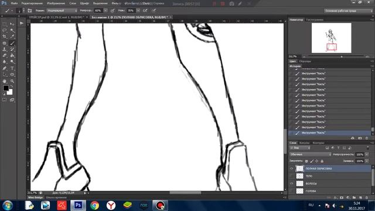Swap foreground and background colors
Image resolution: width=375 pixels, height=211 pixels.
tap(12, 86)
